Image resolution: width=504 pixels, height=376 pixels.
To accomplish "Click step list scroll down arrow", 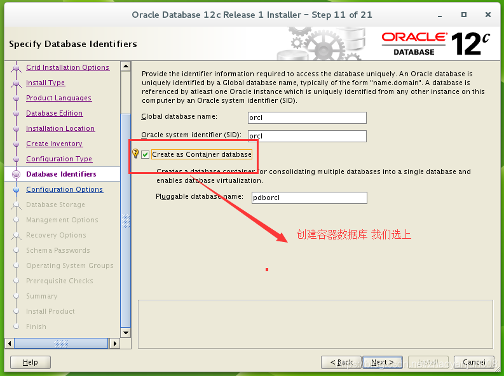I will point(126,333).
